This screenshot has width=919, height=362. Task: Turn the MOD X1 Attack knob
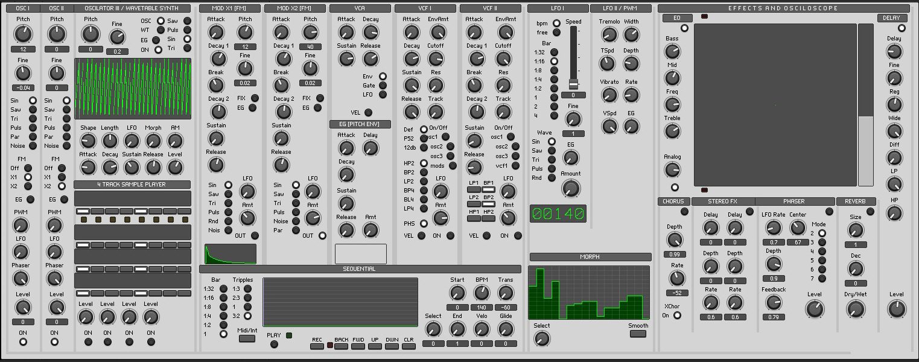click(x=216, y=32)
